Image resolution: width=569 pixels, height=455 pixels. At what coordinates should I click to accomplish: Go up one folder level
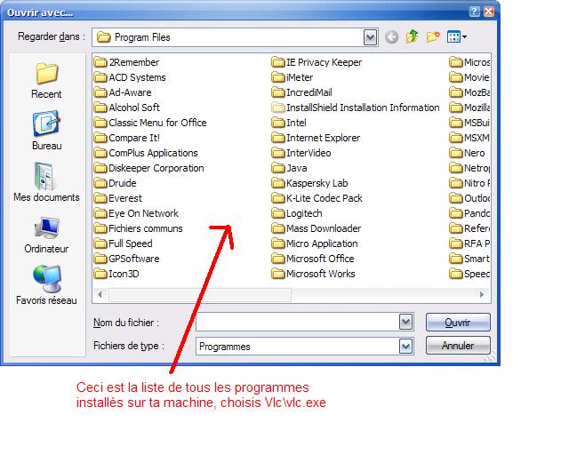point(413,37)
